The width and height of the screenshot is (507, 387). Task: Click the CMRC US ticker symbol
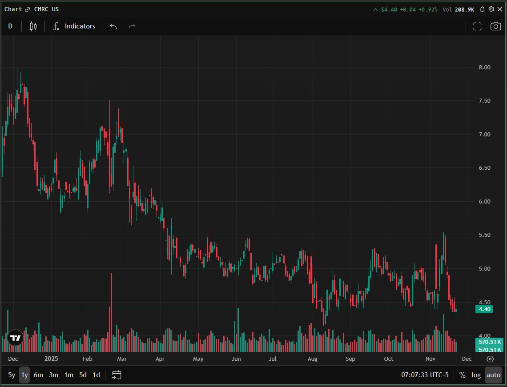click(x=46, y=9)
